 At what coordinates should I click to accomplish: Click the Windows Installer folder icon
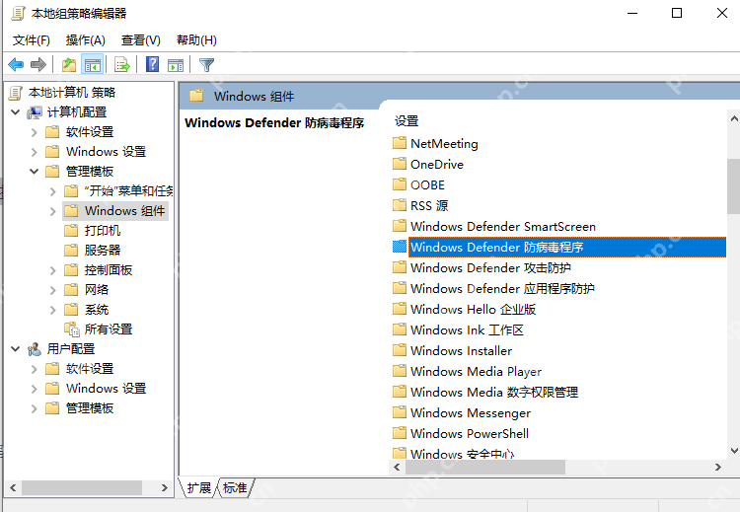coord(400,349)
